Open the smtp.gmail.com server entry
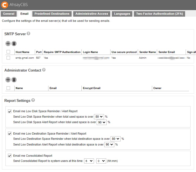 24,58
